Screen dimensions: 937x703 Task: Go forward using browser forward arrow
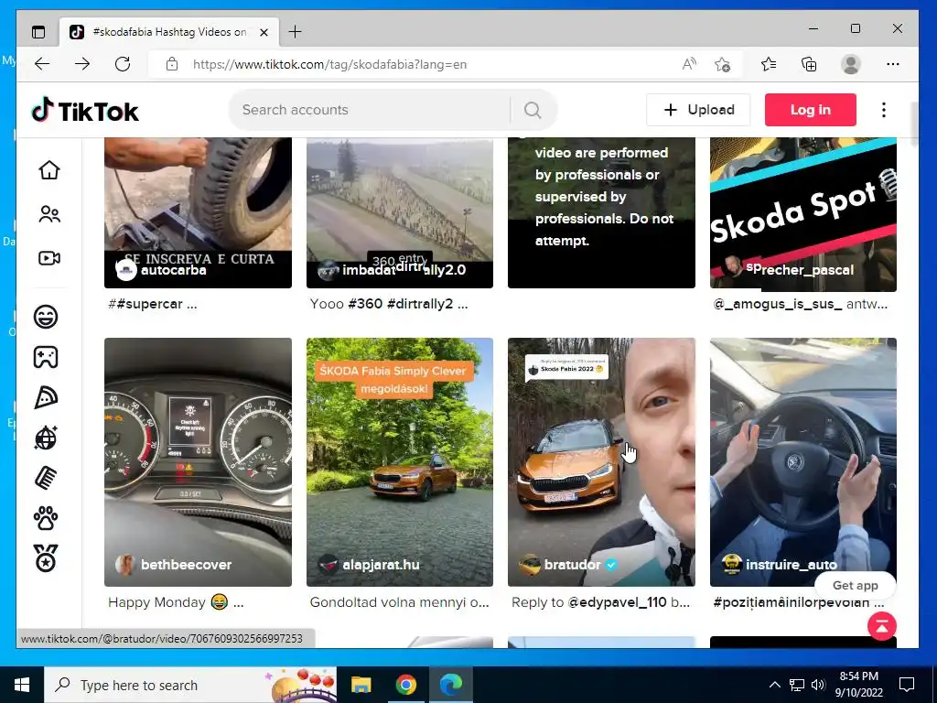81,64
